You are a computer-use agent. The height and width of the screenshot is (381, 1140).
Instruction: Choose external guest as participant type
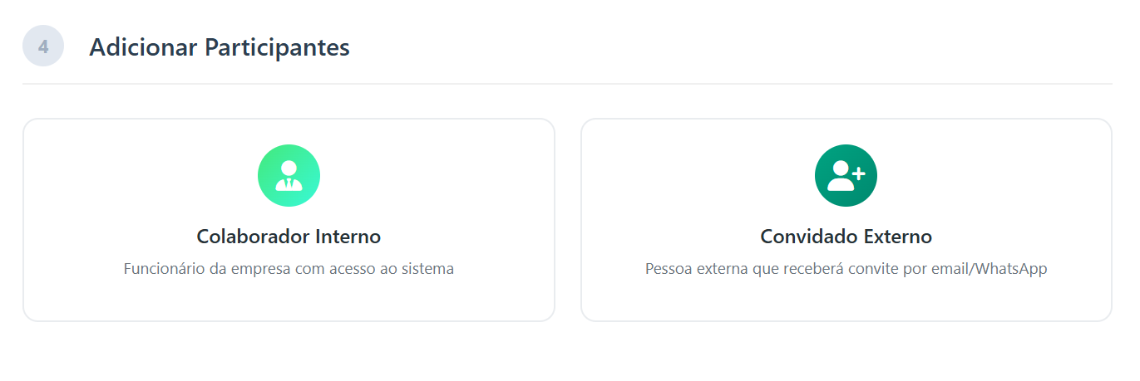846,220
